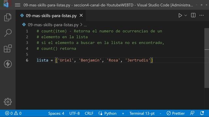Run the Python file with play button
Image resolution: width=209 pixels, height=117 pixels.
(x=180, y=15)
